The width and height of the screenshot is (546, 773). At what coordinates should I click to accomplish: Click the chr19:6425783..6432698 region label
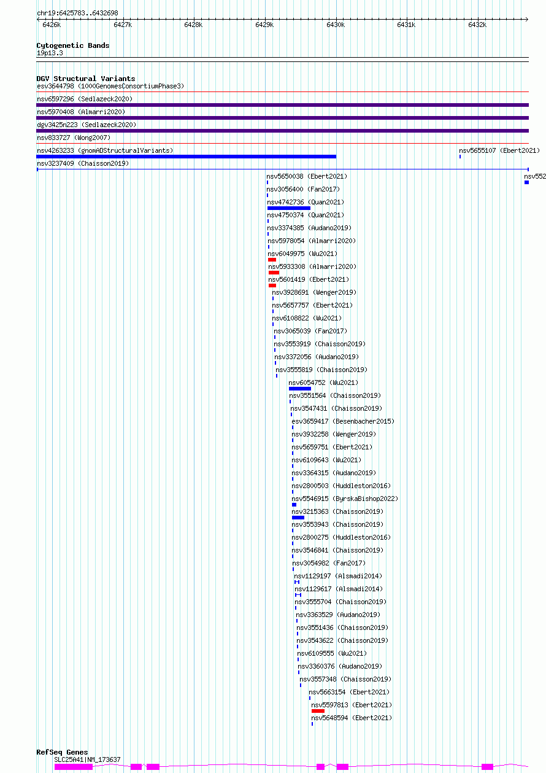click(x=77, y=13)
